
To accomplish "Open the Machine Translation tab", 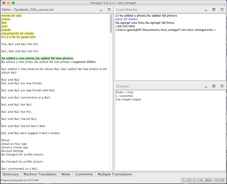I will (40, 174).
